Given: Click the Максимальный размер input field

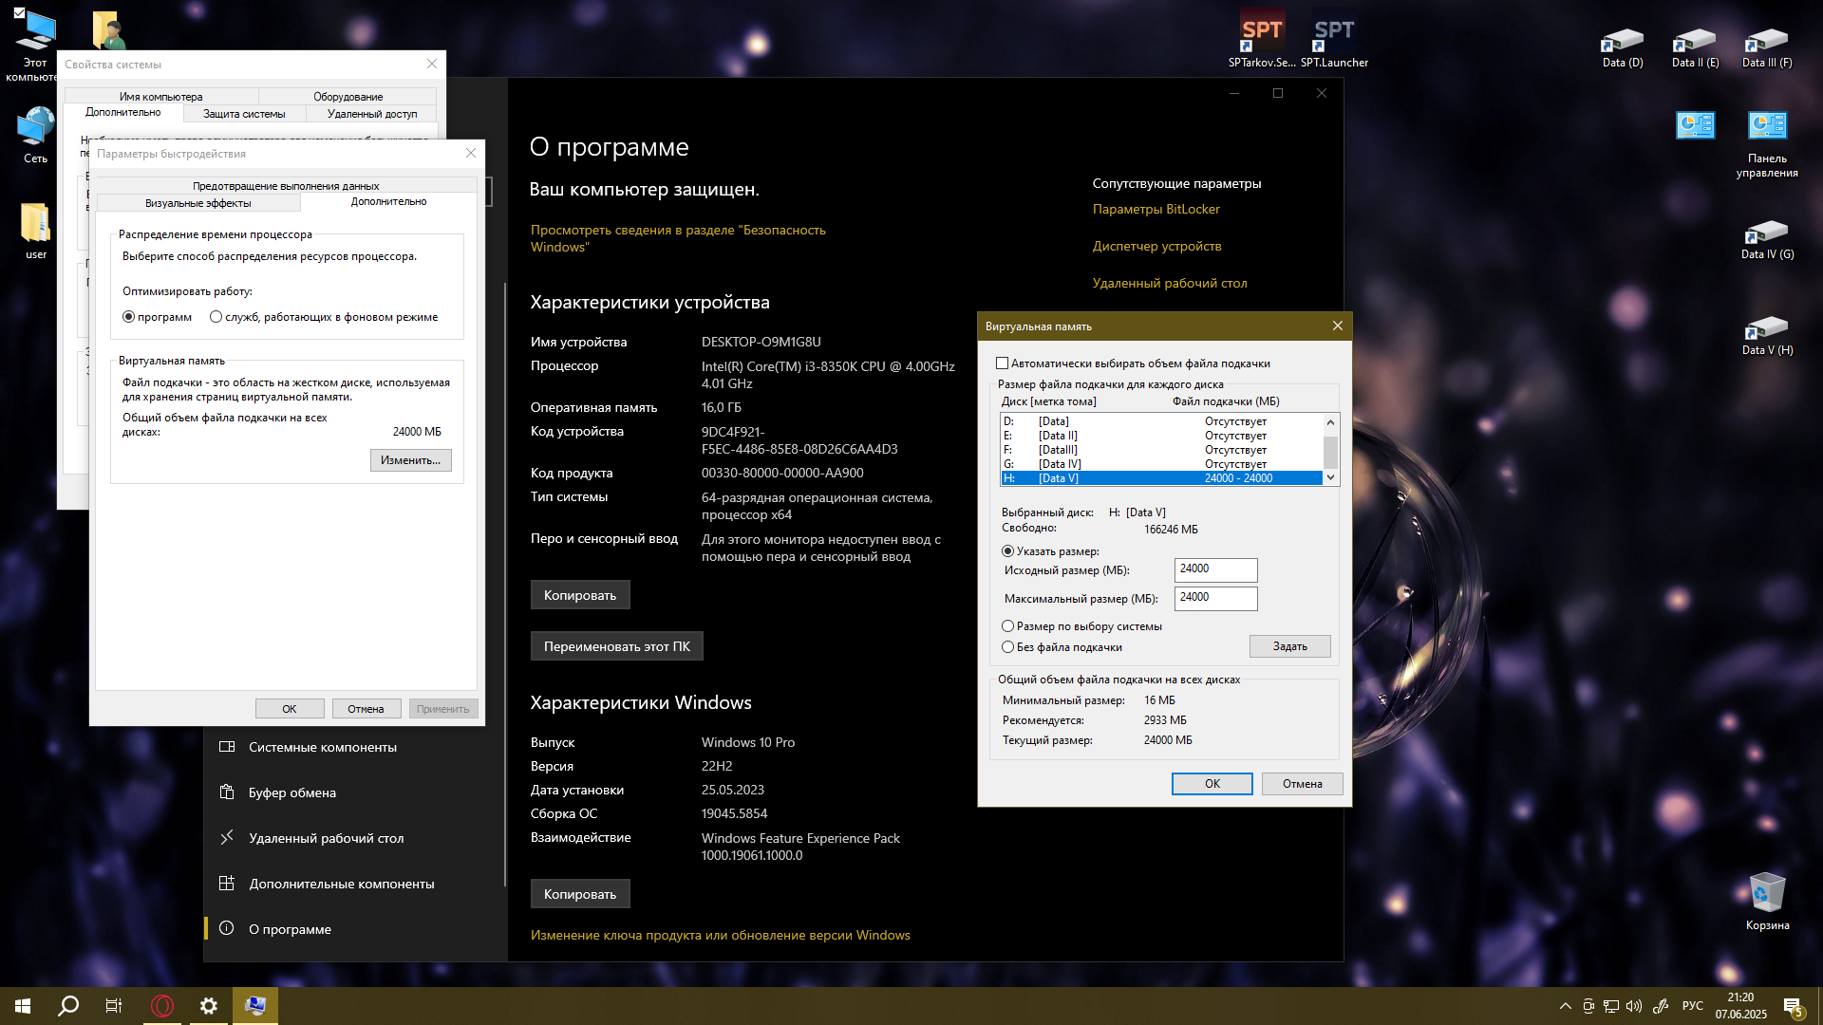Looking at the screenshot, I should pyautogui.click(x=1215, y=598).
